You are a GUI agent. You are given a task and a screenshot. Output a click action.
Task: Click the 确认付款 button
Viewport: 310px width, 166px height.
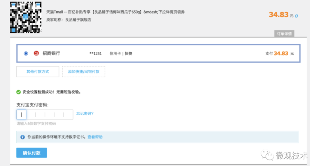coord(32,153)
